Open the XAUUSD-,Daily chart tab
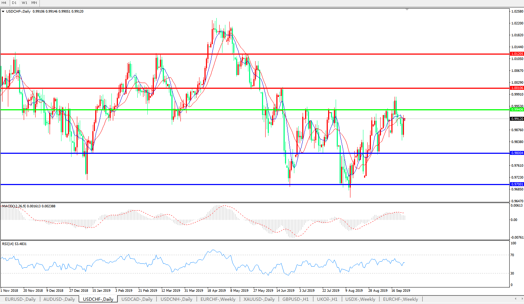 259,299
